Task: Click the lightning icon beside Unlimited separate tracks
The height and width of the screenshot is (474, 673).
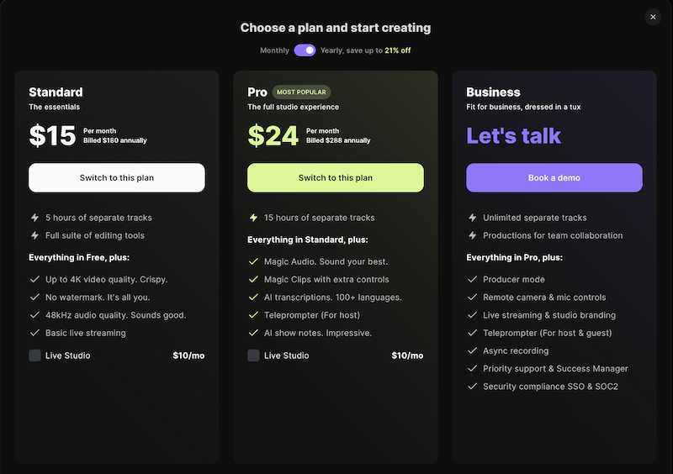Action: pos(473,218)
